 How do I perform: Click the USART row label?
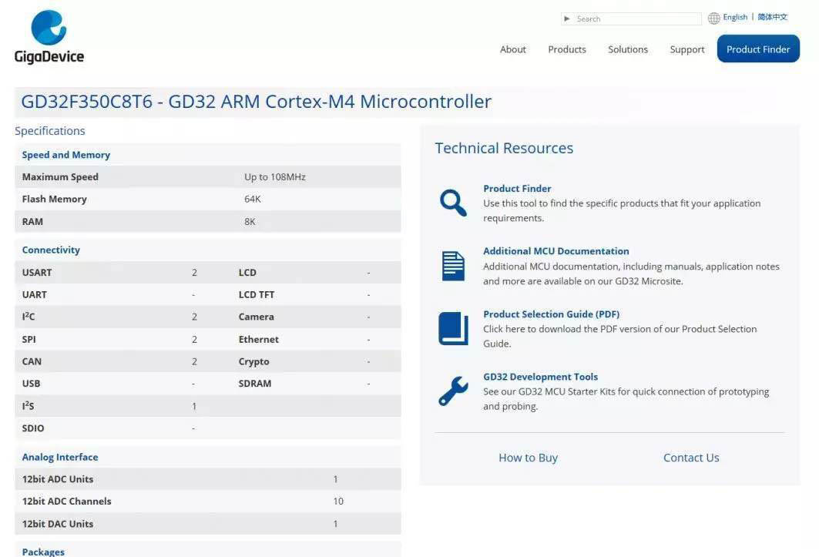[x=36, y=273]
